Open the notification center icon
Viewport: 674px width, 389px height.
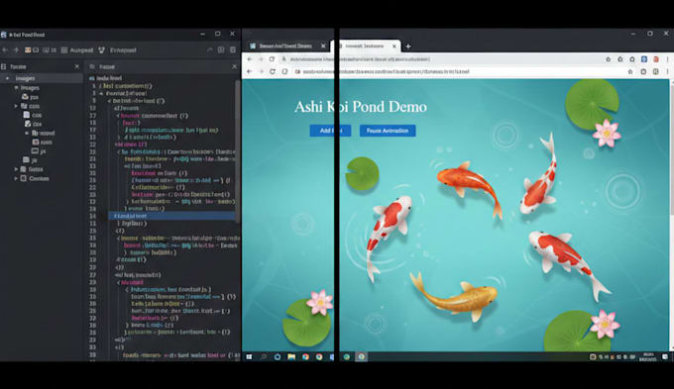pos(665,356)
